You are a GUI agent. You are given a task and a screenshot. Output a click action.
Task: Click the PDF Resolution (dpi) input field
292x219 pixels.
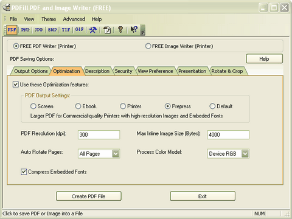coord(99,134)
